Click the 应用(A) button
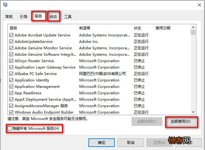205x150 pixels. [x=159, y=143]
